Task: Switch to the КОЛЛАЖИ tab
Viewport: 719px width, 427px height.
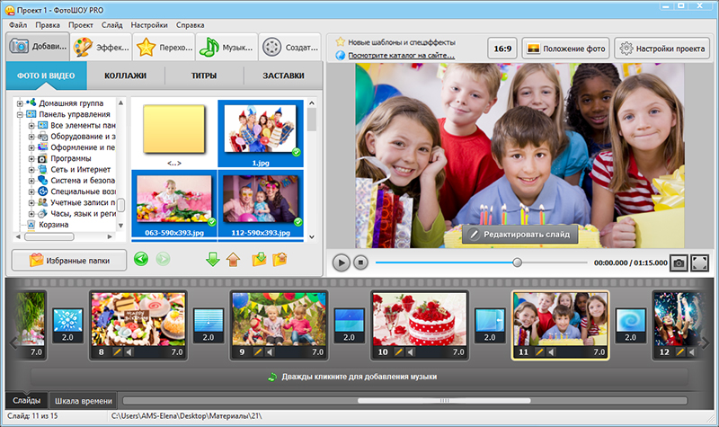Action: [125, 76]
